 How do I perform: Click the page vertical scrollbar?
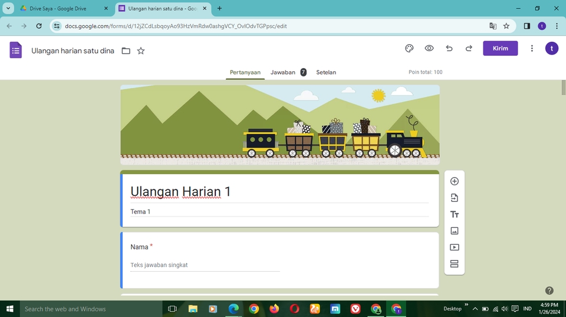point(563,88)
